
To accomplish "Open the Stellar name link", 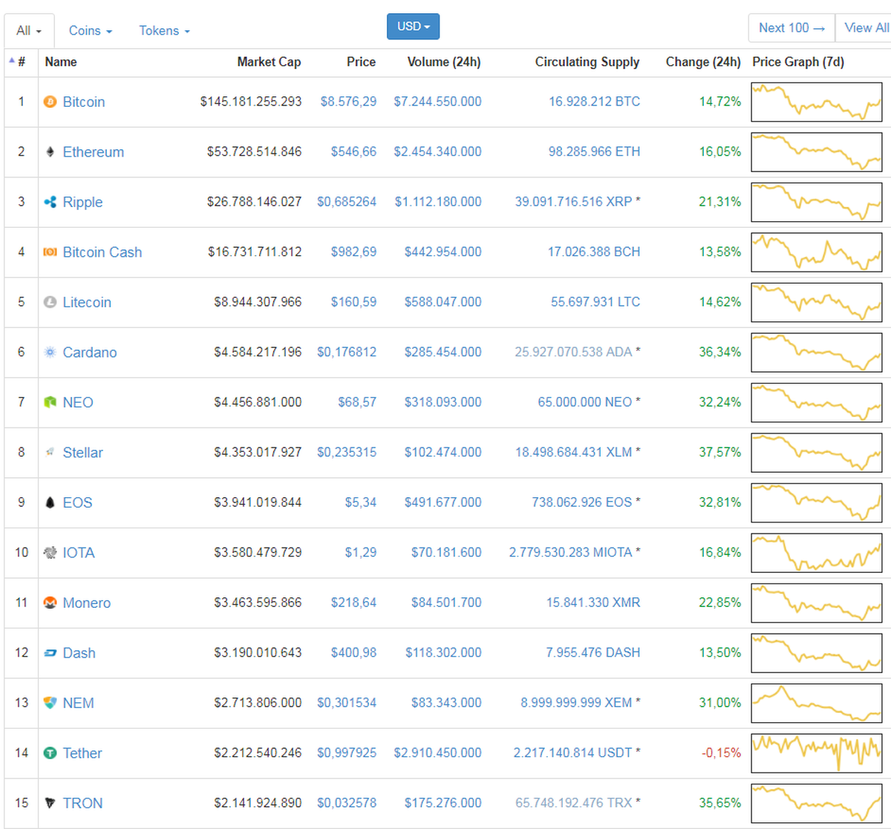I will pyautogui.click(x=82, y=453).
